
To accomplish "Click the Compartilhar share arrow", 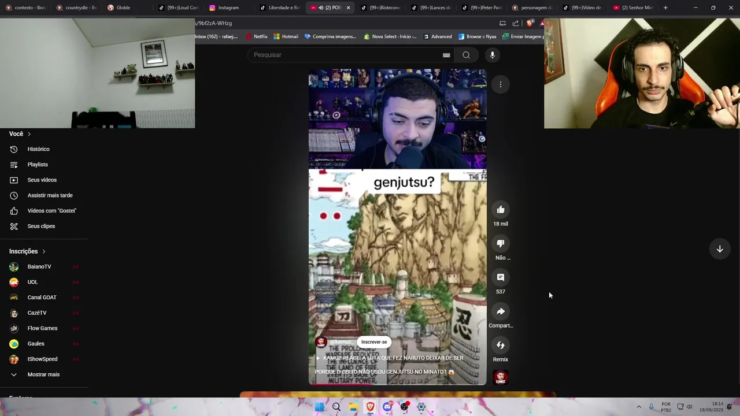I will pyautogui.click(x=501, y=311).
